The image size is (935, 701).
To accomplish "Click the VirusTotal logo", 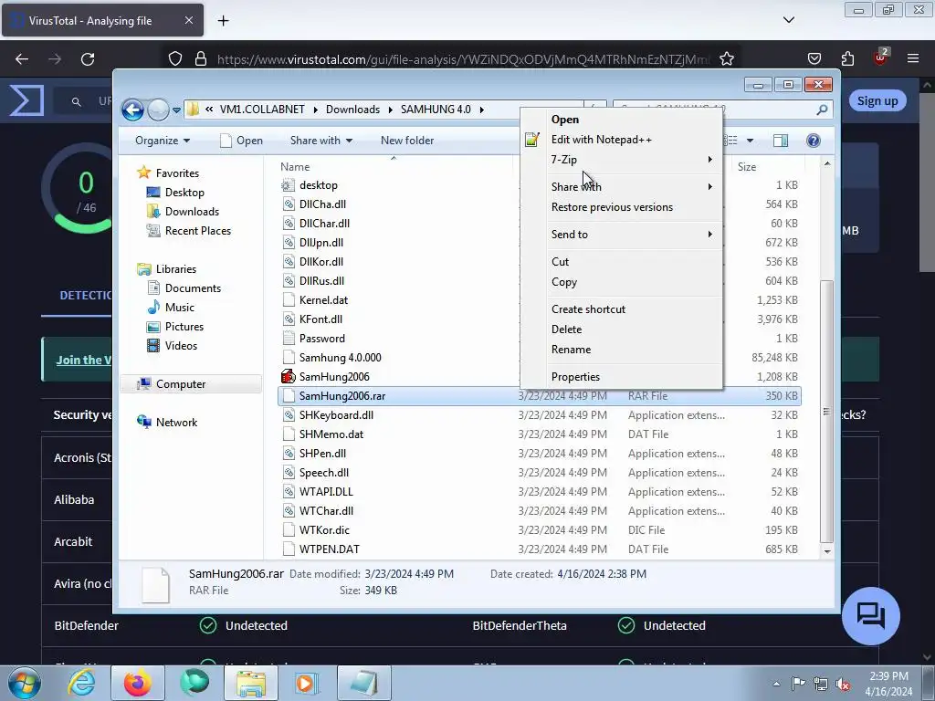I will coord(26,100).
